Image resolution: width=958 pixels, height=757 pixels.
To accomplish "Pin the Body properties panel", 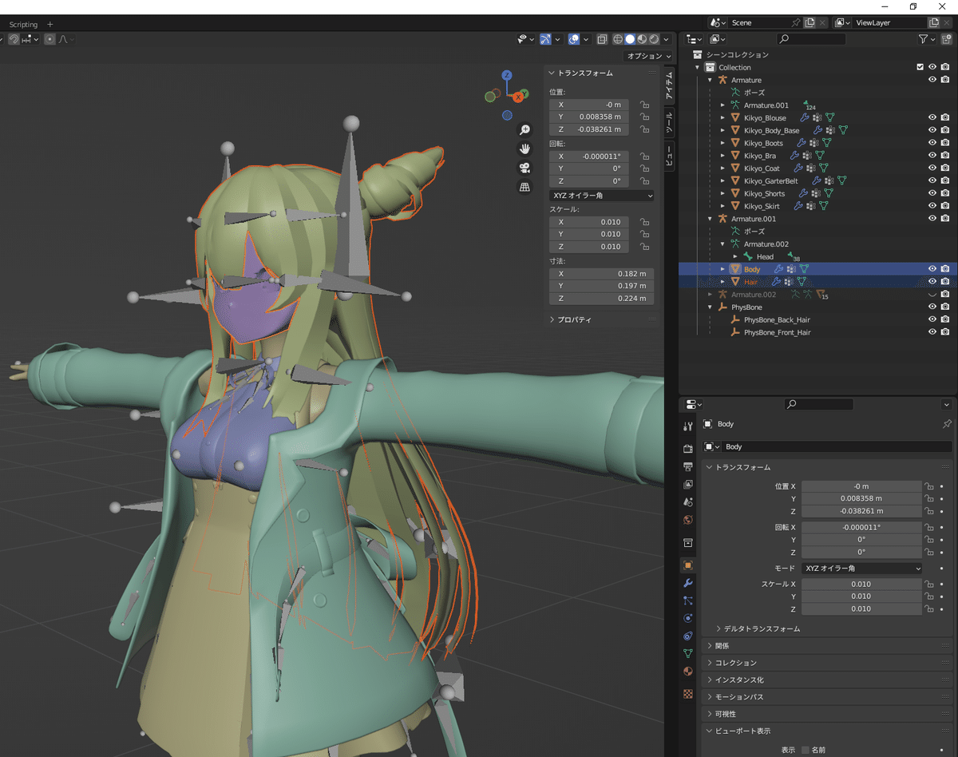I will tap(947, 424).
